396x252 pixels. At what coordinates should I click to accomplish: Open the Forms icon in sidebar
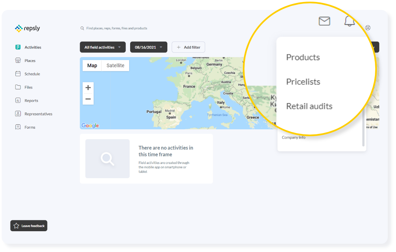tap(18, 127)
